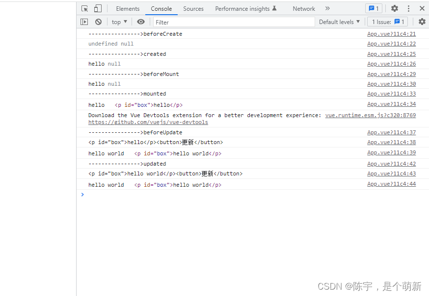
Task: Toggle the live expression eye icon
Action: pyautogui.click(x=141, y=22)
